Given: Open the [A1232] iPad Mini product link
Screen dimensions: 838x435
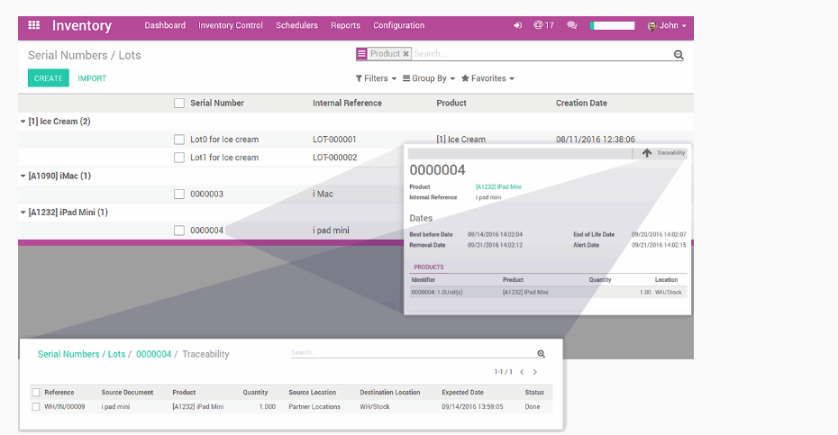Looking at the screenshot, I should [498, 187].
